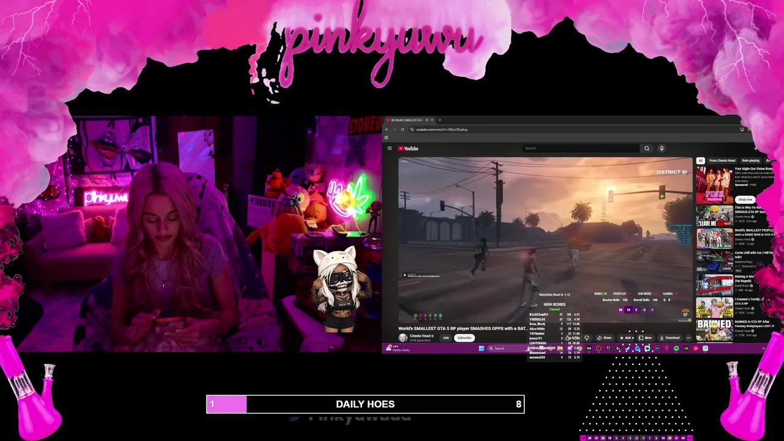Open the Making A Mod suggested video thumbnail
The image size is (784, 441).
715,285
